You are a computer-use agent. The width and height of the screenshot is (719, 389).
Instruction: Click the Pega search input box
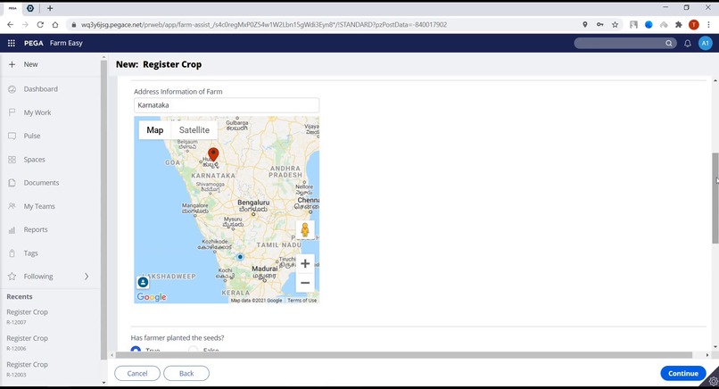(619, 43)
